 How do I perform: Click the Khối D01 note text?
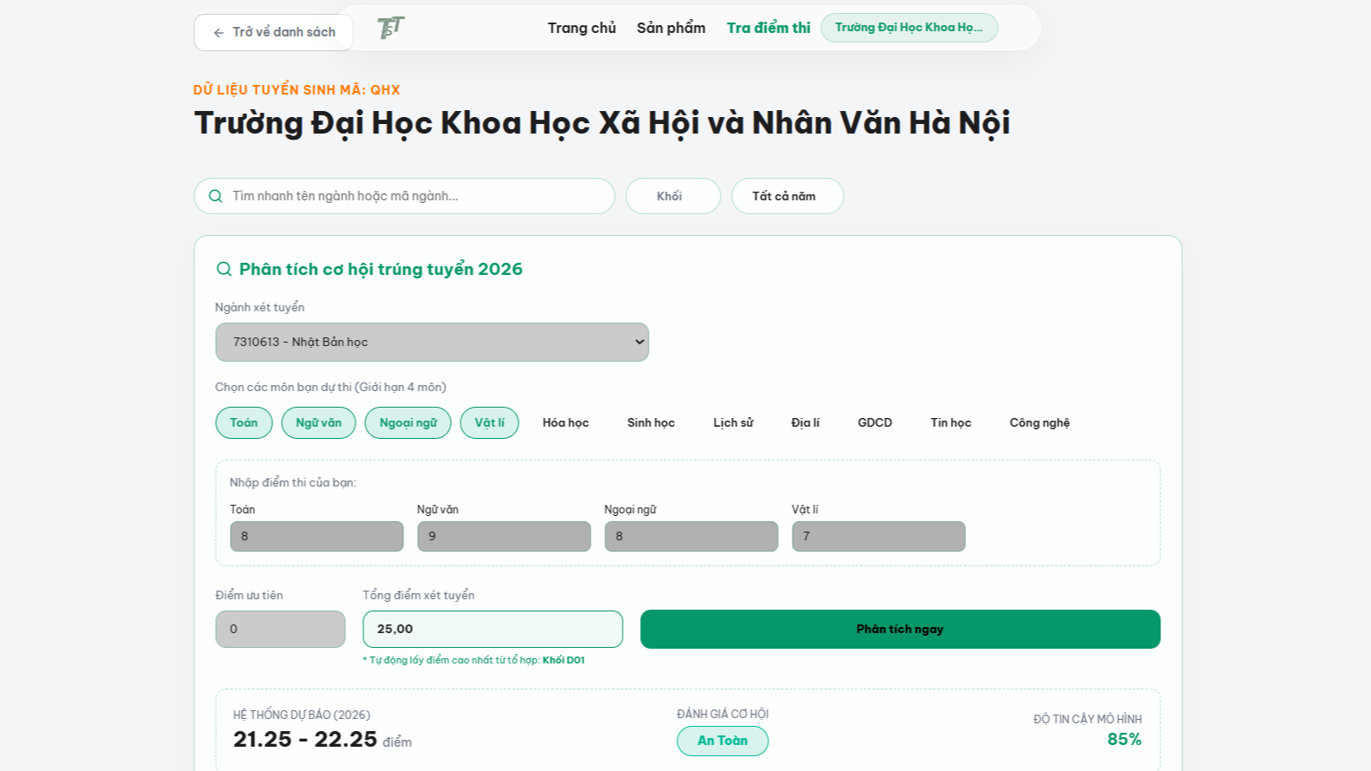pyautogui.click(x=564, y=660)
